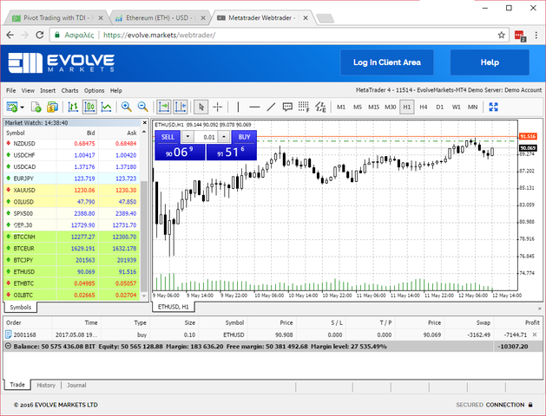Click the BUY button on chart
This screenshot has width=546, height=416.
point(244,137)
